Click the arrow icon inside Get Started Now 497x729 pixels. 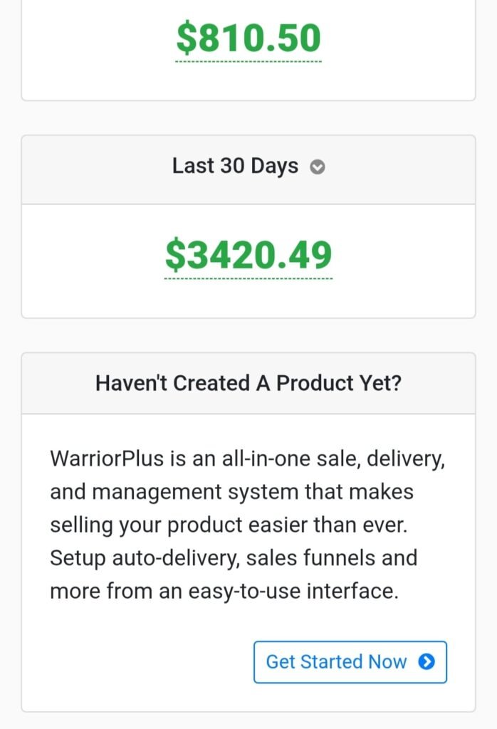click(x=427, y=661)
